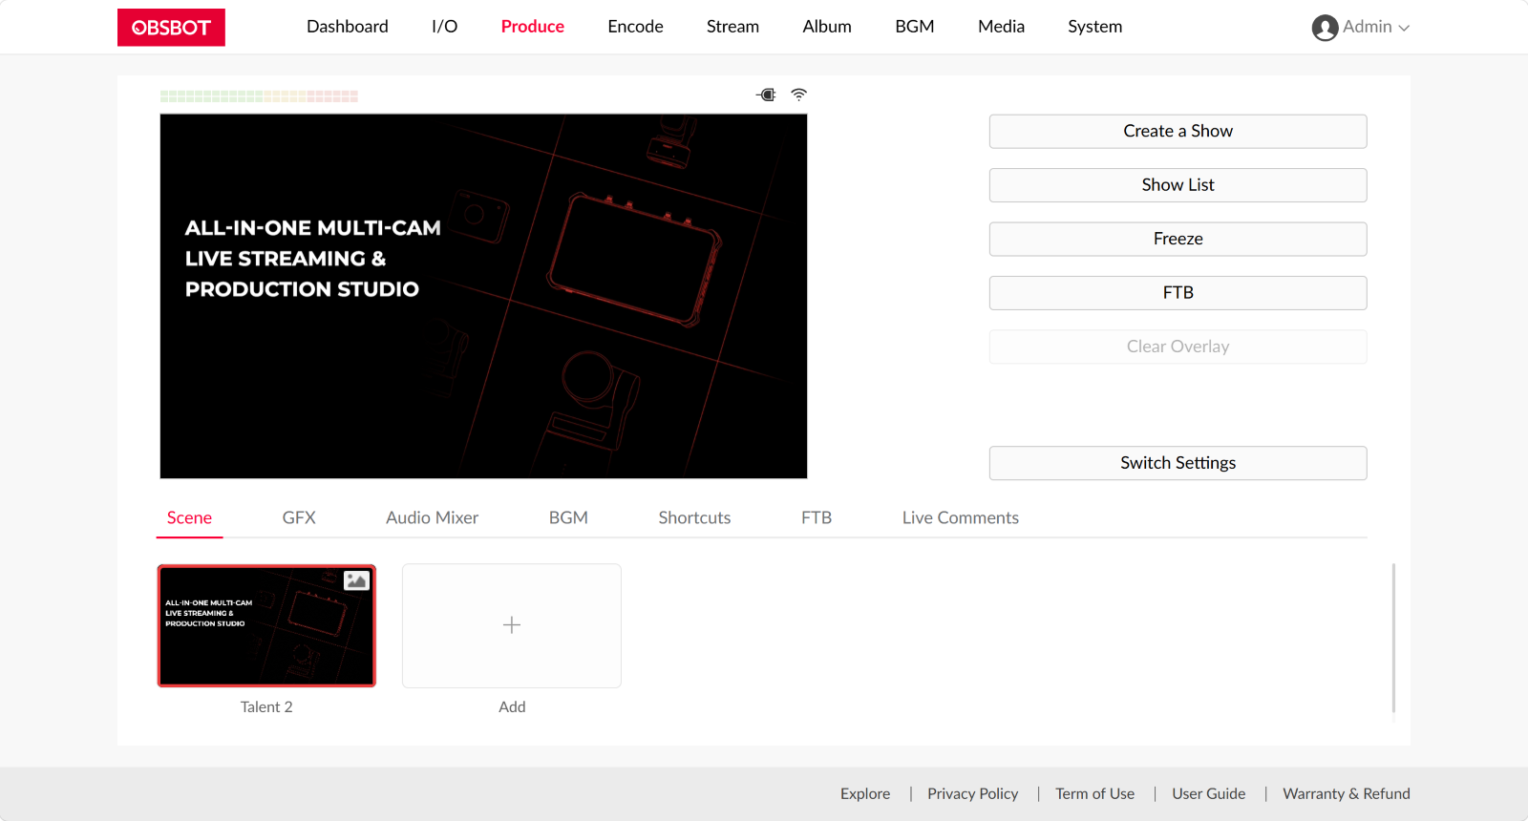The image size is (1528, 821).
Task: Open the System menu
Action: pyautogui.click(x=1095, y=27)
